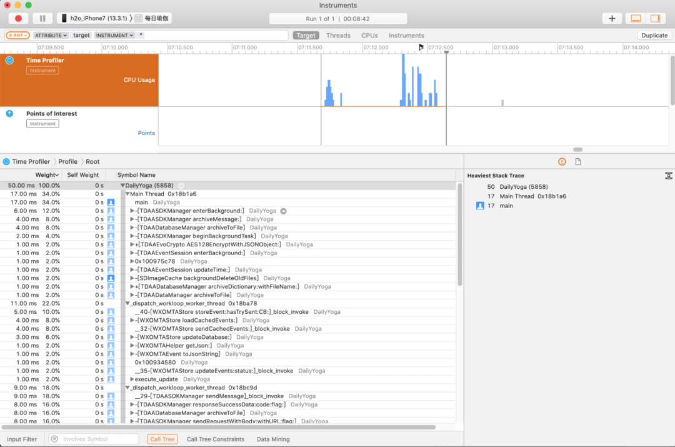This screenshot has height=447, width=675.
Task: Expand the TDAASDKManager enterBackground: row
Action: point(132,211)
